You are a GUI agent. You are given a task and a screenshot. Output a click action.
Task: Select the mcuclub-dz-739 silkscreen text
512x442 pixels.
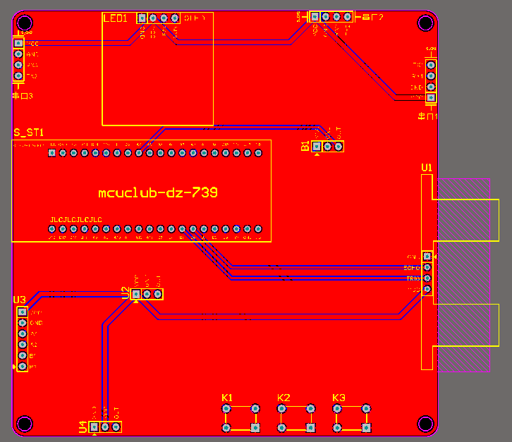(x=158, y=192)
